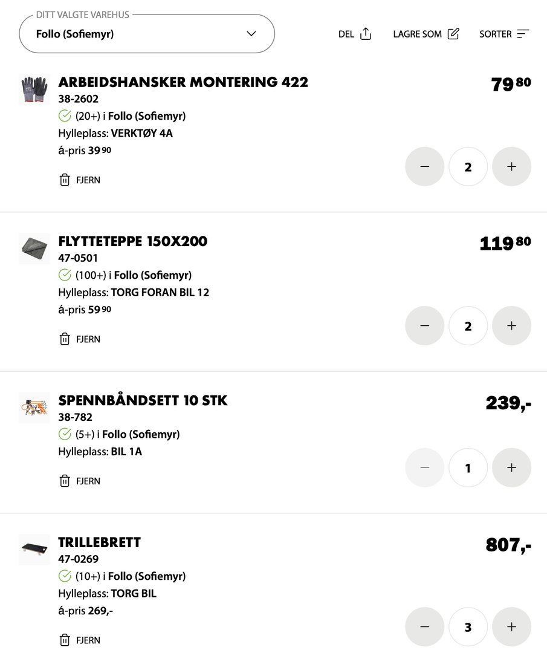The width and height of the screenshot is (547, 653).
Task: Add one more Flytteteppe 150x200
Action: pyautogui.click(x=512, y=326)
